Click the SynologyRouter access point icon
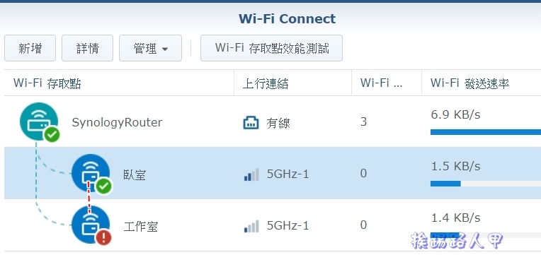The image size is (541, 267). point(39,121)
